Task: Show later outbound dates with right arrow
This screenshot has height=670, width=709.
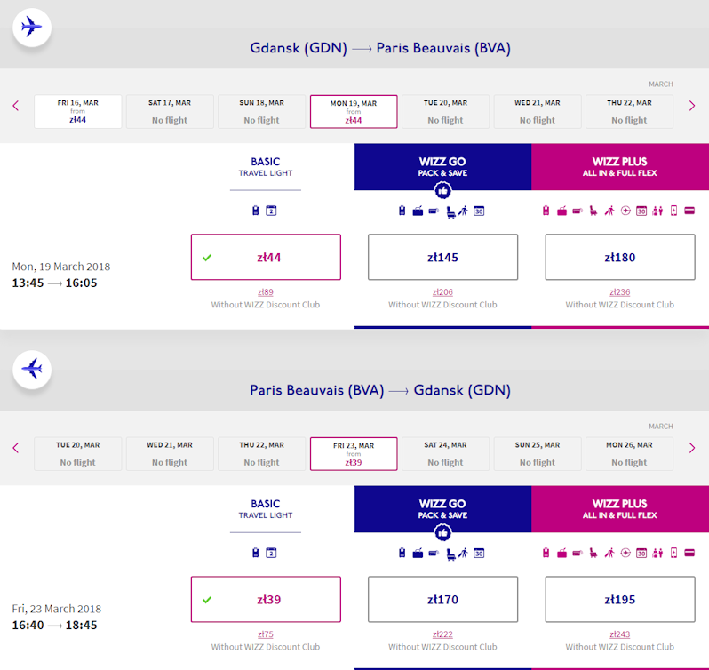Action: click(x=692, y=106)
